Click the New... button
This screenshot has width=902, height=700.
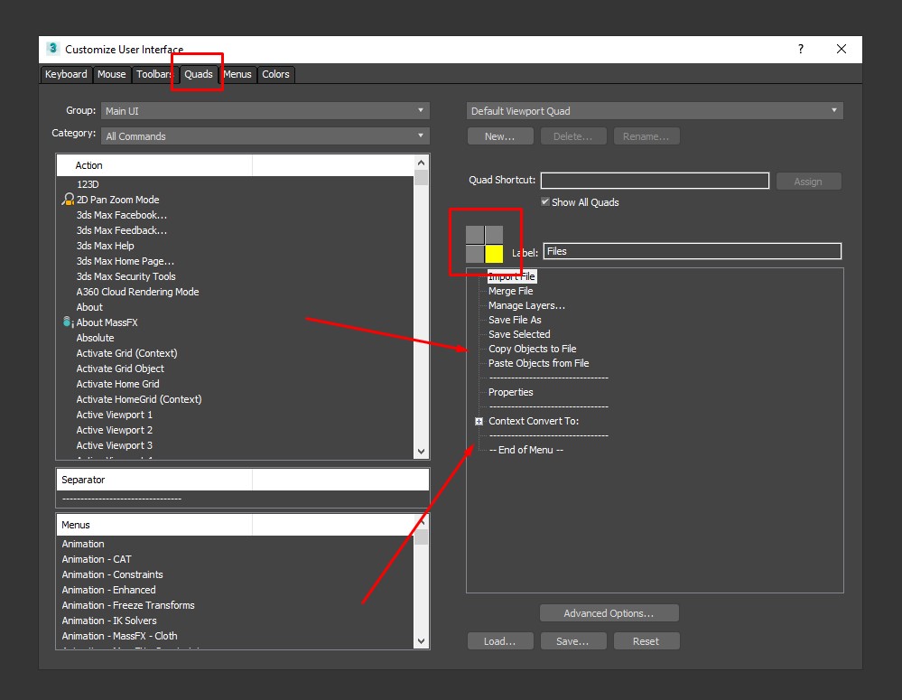pos(500,136)
